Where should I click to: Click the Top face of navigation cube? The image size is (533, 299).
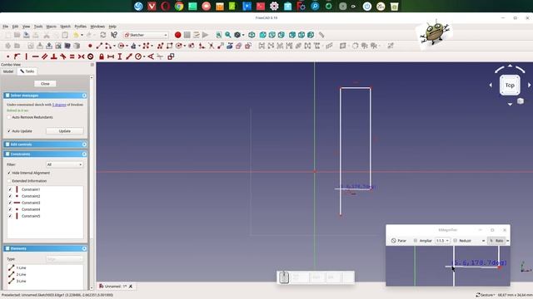[x=510, y=85]
